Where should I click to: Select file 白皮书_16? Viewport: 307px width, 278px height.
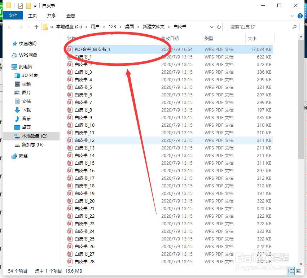point(170,170)
